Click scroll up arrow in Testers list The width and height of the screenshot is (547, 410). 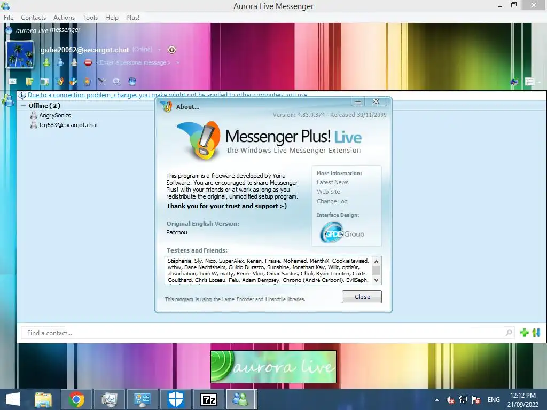point(376,262)
